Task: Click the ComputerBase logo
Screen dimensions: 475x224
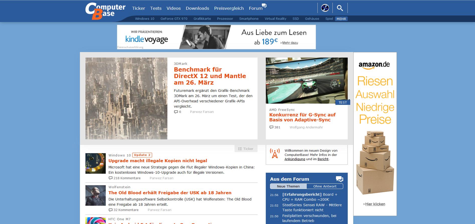Action: pyautogui.click(x=105, y=11)
